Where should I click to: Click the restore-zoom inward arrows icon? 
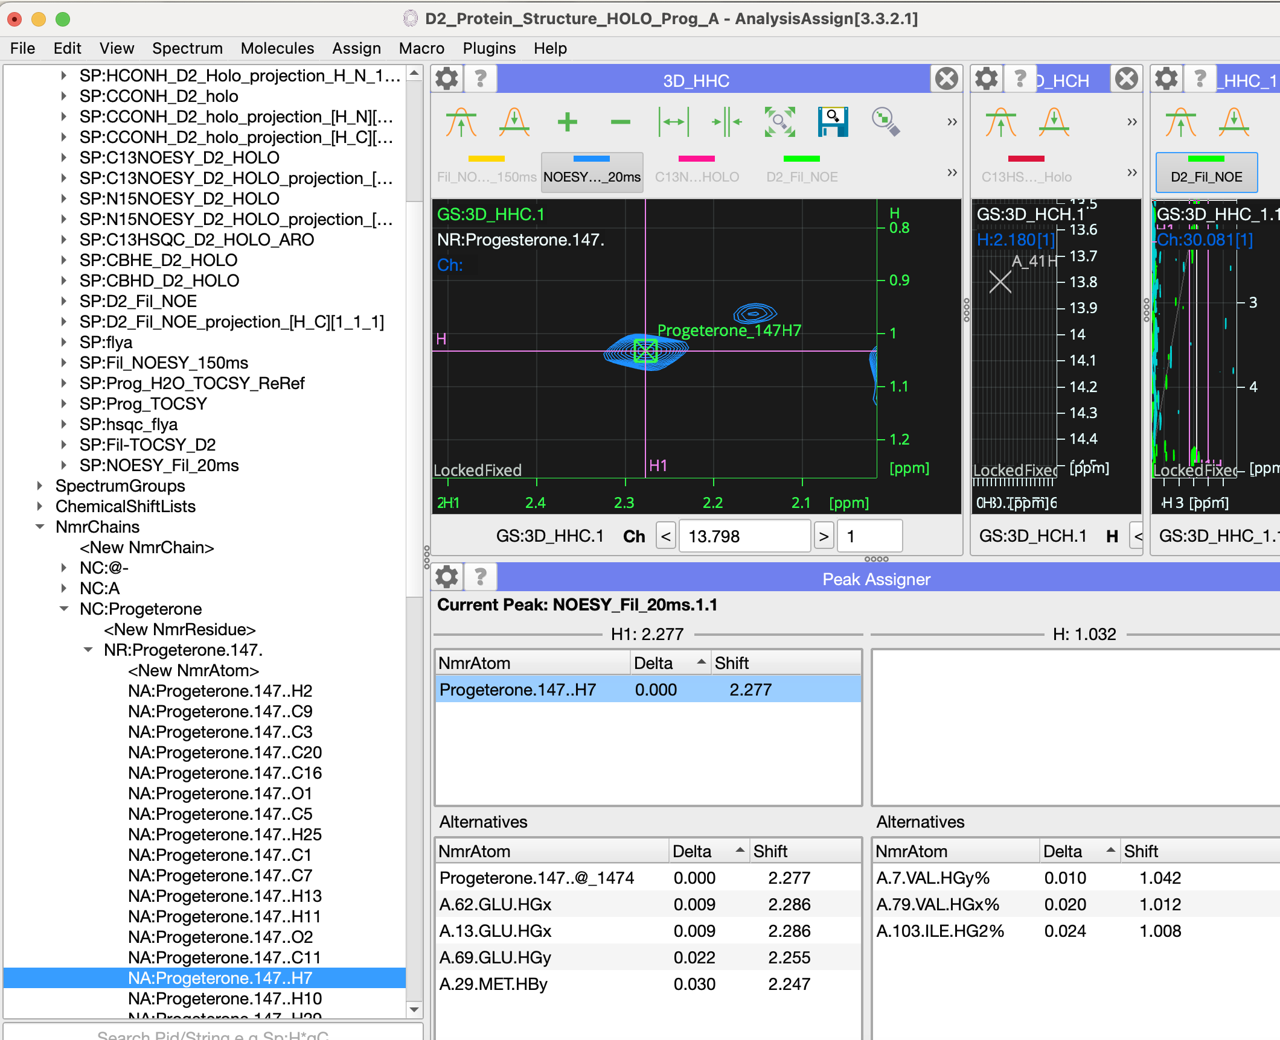click(727, 122)
